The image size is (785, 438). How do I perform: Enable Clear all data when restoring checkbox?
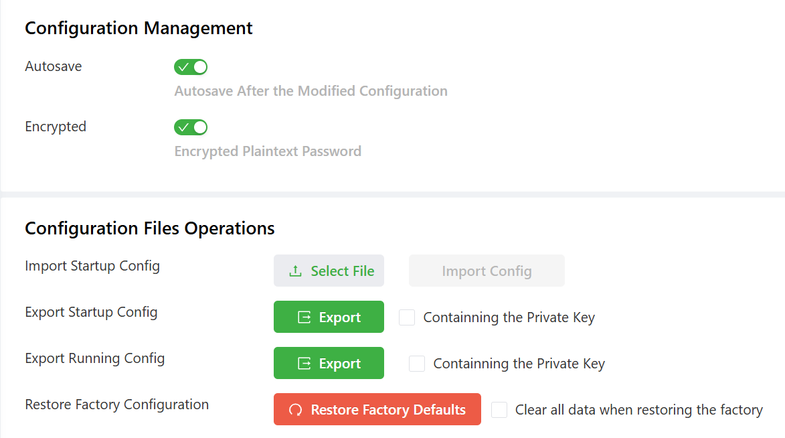pos(499,410)
